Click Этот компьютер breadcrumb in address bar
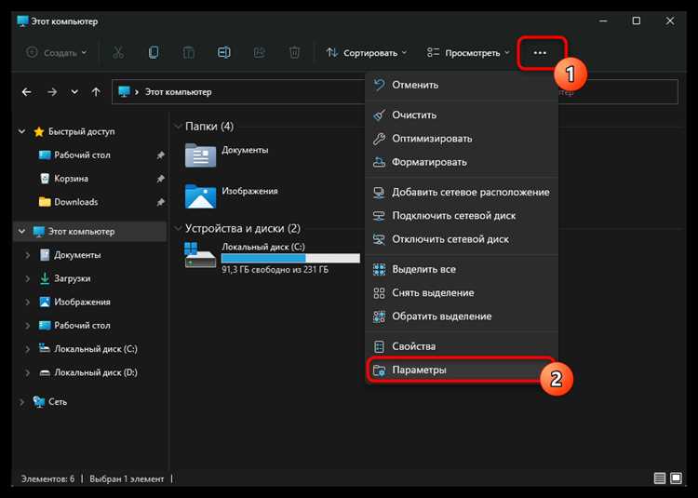This screenshot has height=498, width=698. pyautogui.click(x=178, y=92)
